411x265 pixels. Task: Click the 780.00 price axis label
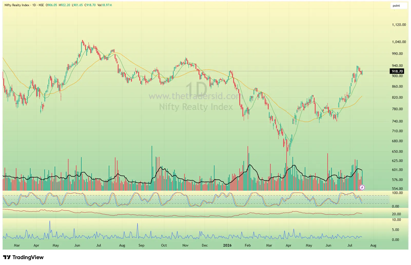click(397, 109)
